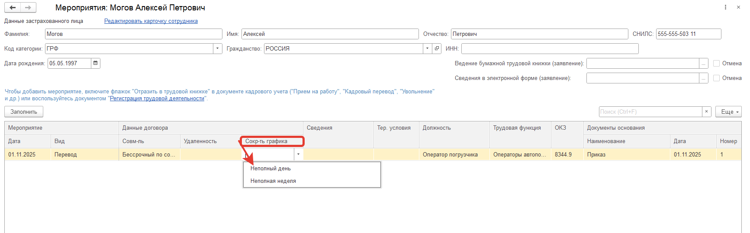This screenshot has height=233, width=750.
Task: Expand the Код категории dropdown
Action: 218,48
